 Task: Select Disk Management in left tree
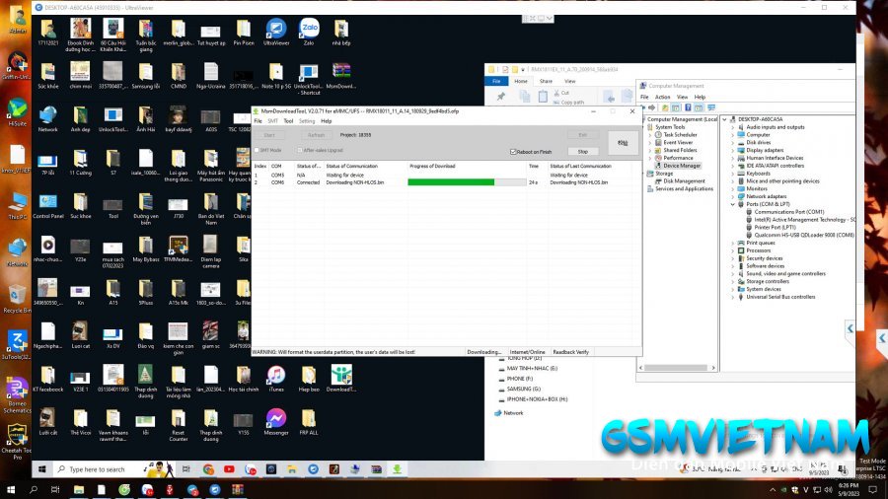click(x=684, y=181)
